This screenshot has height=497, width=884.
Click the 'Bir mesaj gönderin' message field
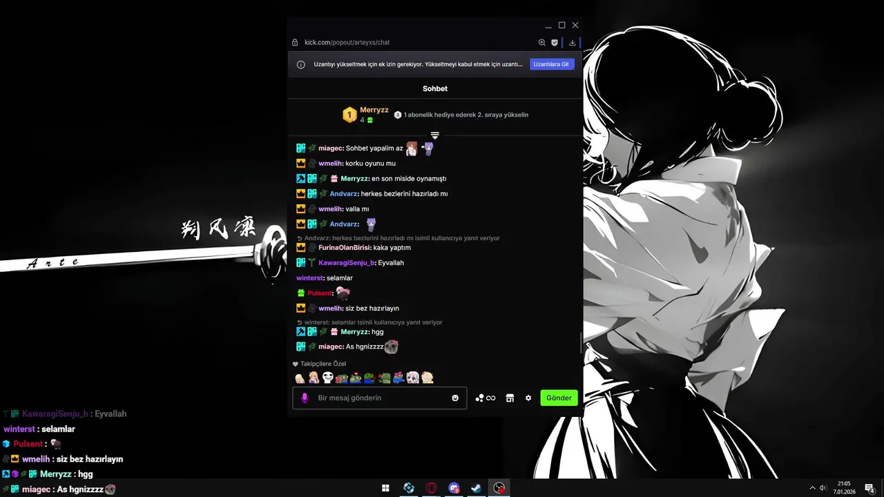[x=380, y=398]
